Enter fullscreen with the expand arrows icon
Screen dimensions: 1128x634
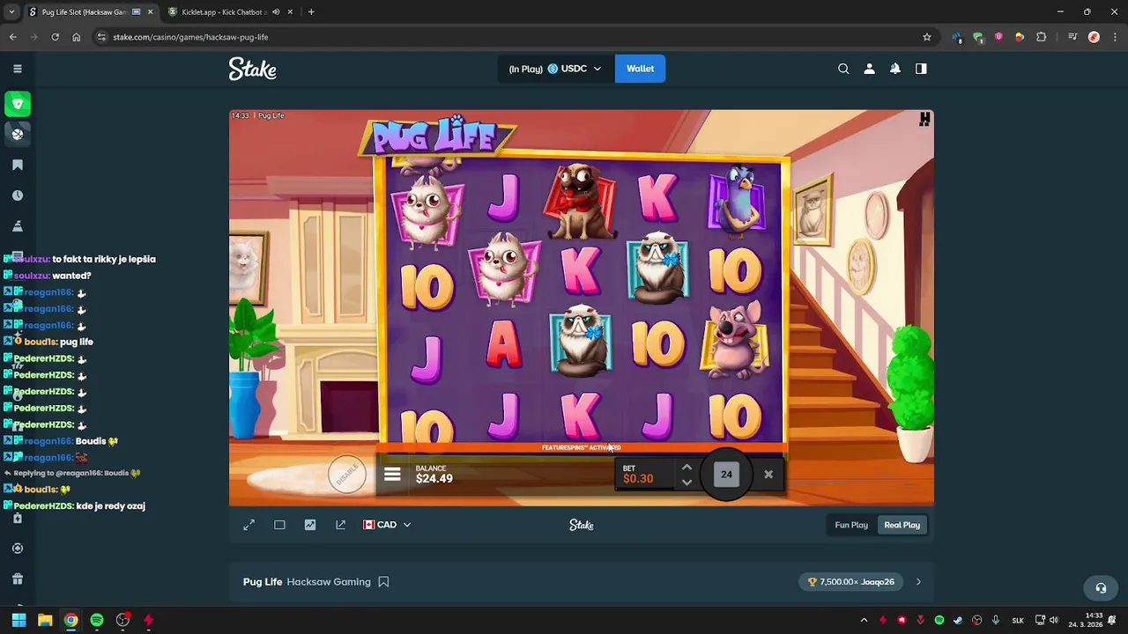pos(249,525)
